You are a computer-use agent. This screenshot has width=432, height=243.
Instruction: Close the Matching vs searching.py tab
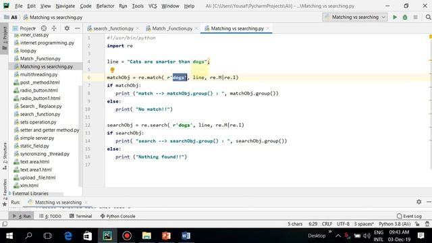pyautogui.click(x=268, y=28)
